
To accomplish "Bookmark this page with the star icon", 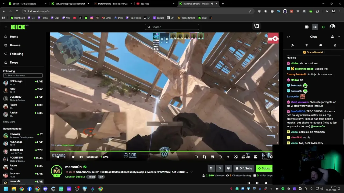I will tap(250, 11).
